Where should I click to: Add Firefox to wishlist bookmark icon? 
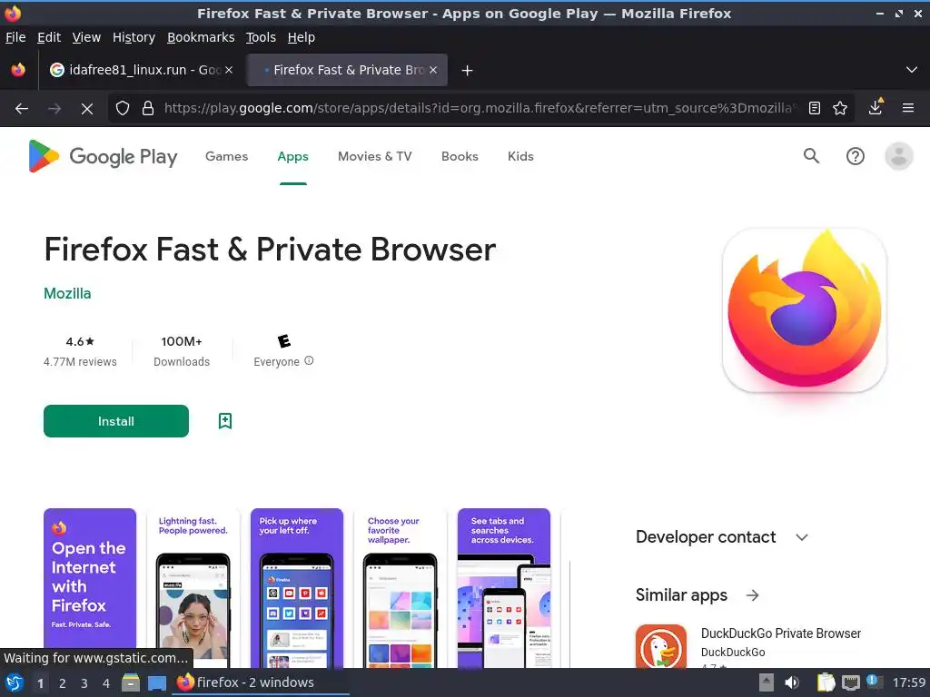[225, 421]
